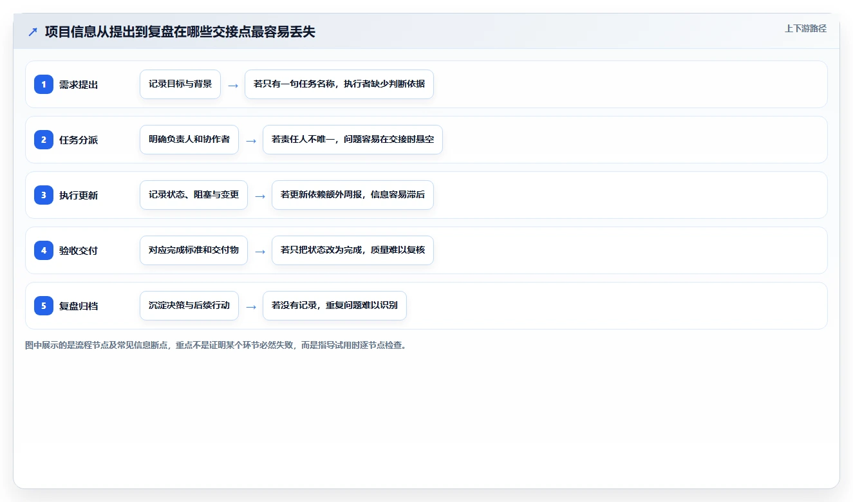The width and height of the screenshot is (853, 502).
Task: Click the arrow after 明确负责人和协作者
Action: (251, 140)
